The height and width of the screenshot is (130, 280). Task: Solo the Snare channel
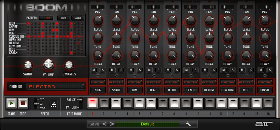121,70
